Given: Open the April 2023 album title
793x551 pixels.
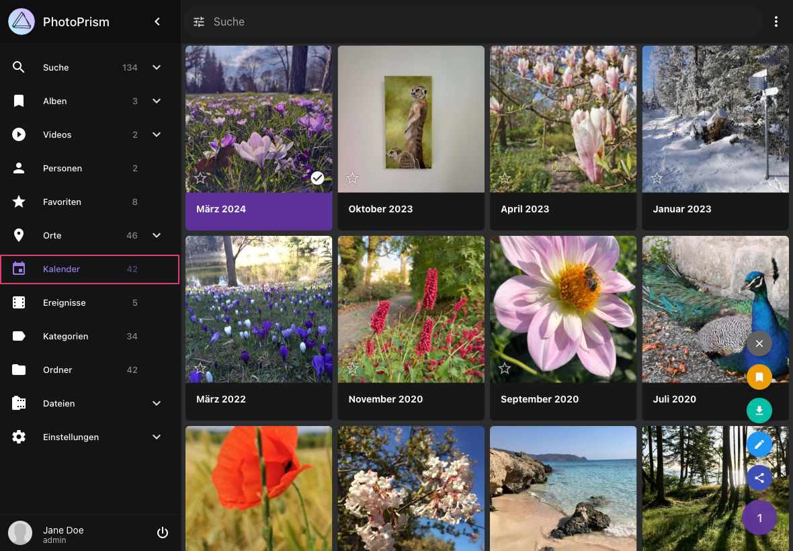Looking at the screenshot, I should point(524,209).
